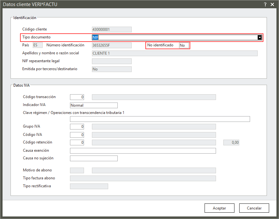Click the Código cliente 430000001 field
Image resolution: width=279 pixels, height=219 pixels.
(x=111, y=30)
